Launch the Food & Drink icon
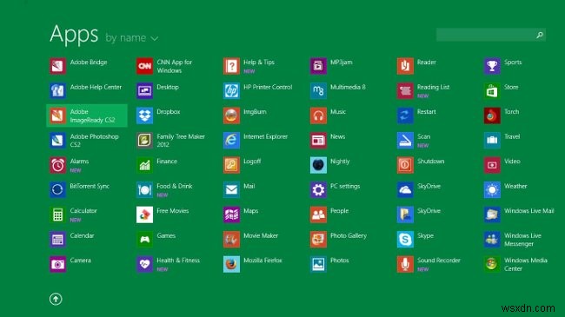This screenshot has height=317, width=565. [x=144, y=190]
